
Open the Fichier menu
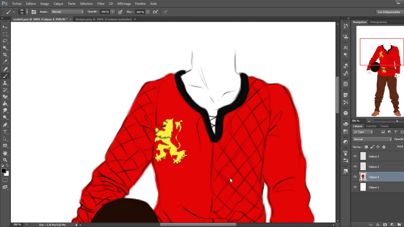tap(17, 4)
